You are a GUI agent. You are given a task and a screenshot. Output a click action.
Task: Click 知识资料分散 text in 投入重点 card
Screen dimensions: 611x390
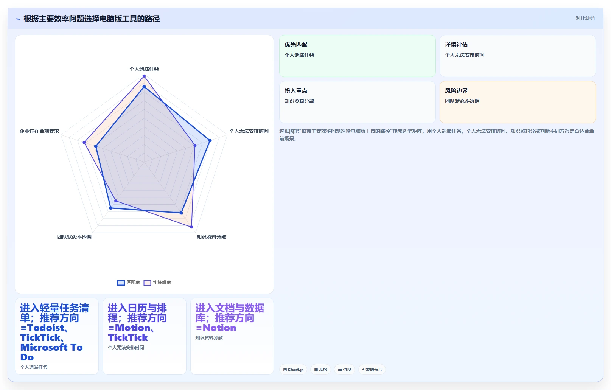pos(299,101)
